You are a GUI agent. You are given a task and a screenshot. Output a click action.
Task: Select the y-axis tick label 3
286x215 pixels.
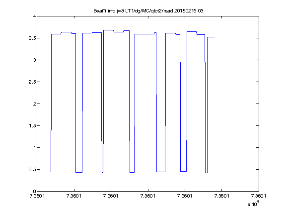[x=34, y=60]
